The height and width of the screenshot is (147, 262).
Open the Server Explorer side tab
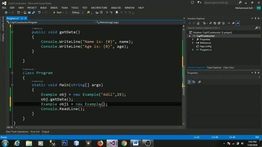click(x=3, y=24)
